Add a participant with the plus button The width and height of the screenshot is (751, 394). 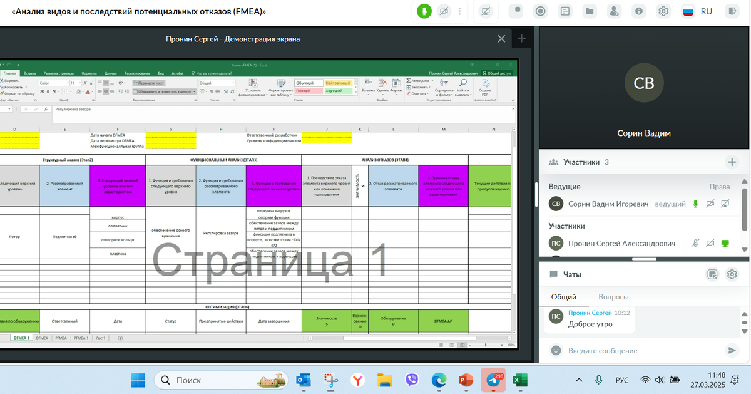click(732, 162)
